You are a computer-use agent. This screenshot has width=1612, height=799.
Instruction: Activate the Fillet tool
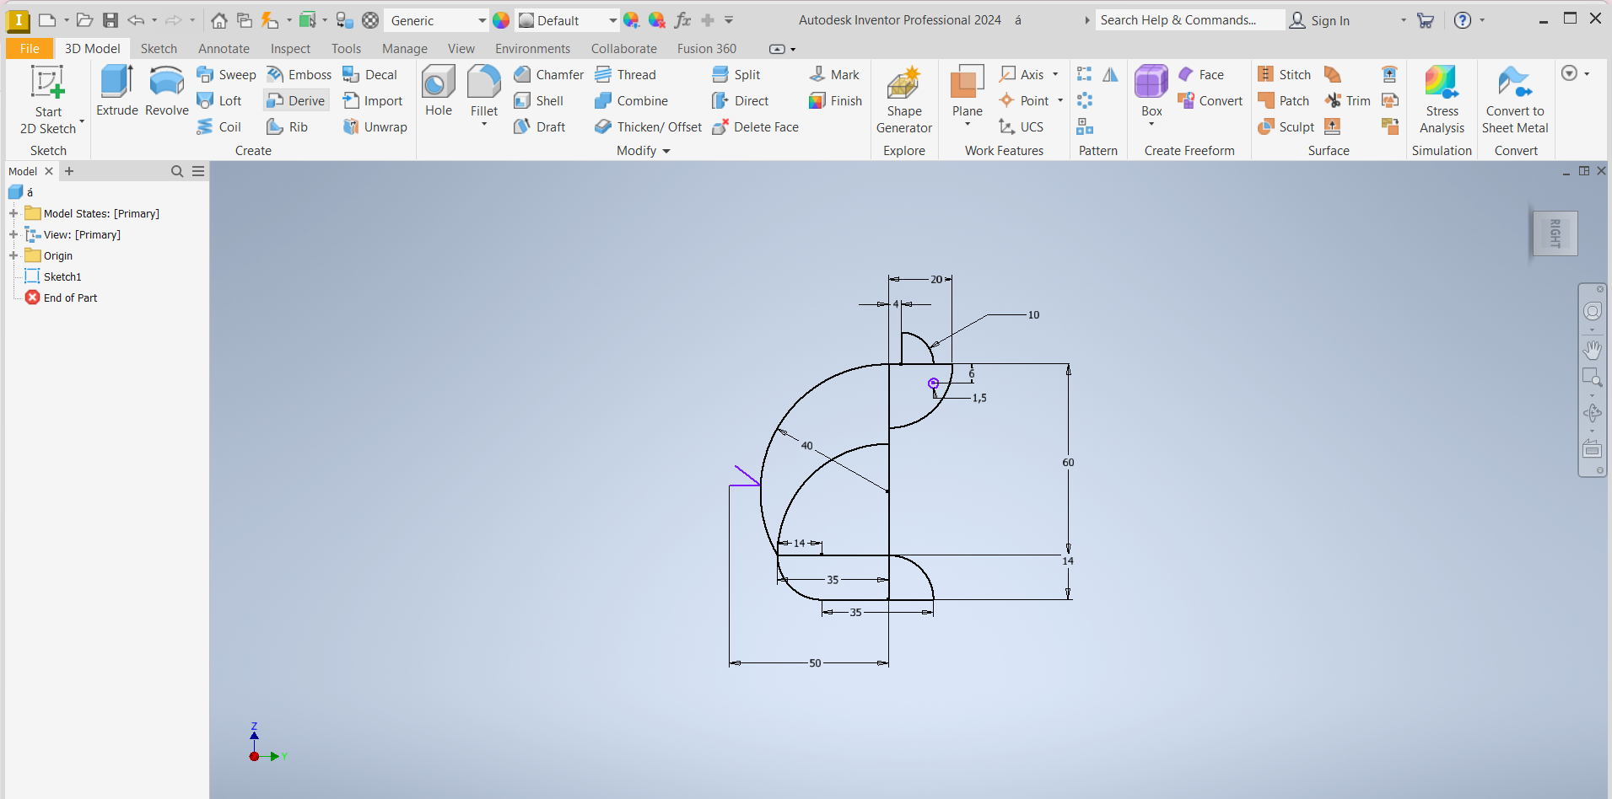coord(483,91)
